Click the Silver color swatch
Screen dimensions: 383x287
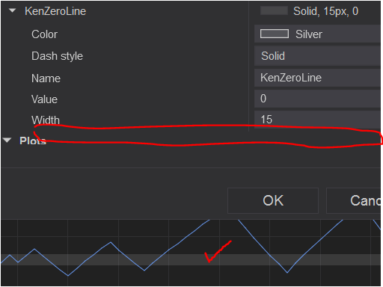click(275, 34)
